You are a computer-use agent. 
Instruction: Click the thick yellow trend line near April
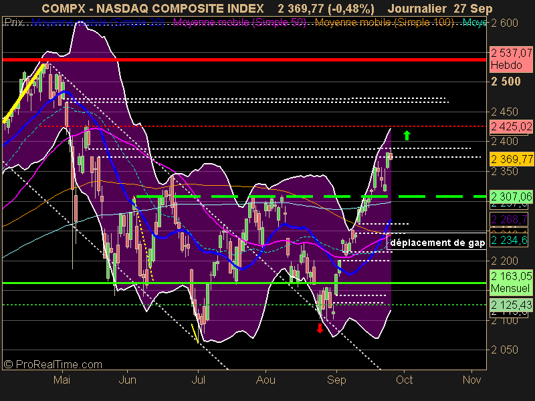(23, 93)
